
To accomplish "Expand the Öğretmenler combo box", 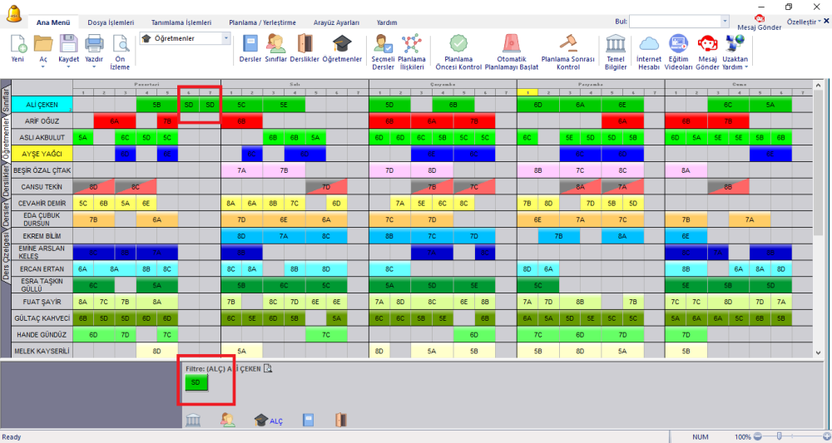I will (226, 38).
